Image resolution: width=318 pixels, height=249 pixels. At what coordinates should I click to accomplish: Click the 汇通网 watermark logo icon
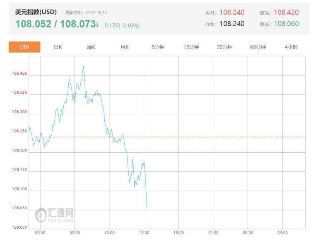(x=41, y=215)
